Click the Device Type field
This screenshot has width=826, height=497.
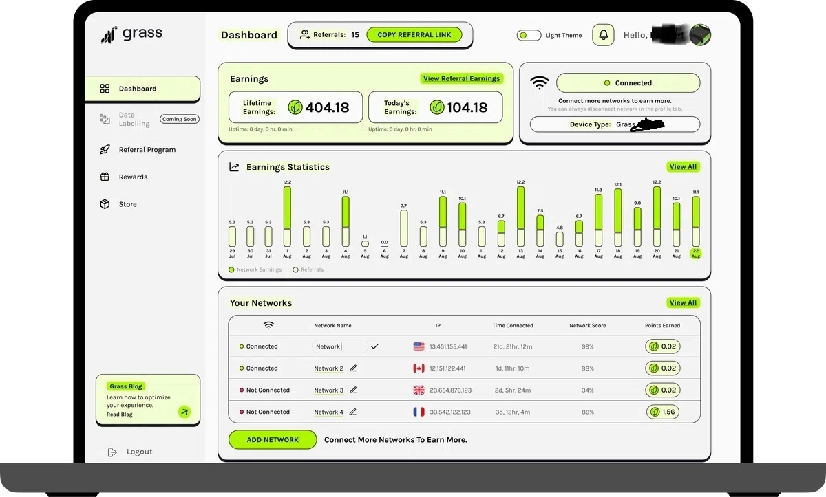click(615, 124)
